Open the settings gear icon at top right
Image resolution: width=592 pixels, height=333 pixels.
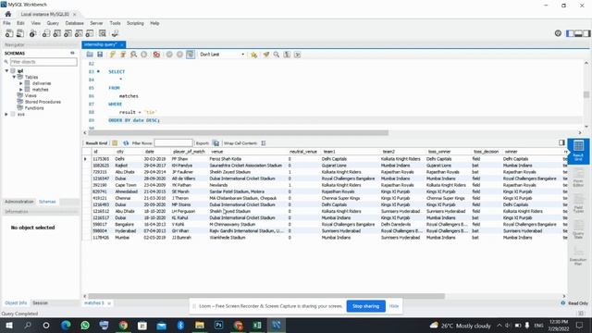tap(558, 33)
